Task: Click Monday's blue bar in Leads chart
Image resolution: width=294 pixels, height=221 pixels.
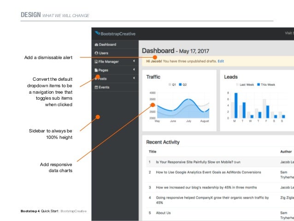Action: (236, 106)
